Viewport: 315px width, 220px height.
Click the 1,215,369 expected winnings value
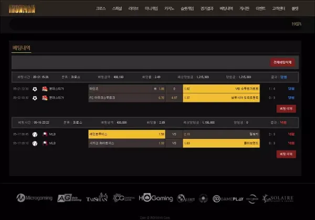coord(203,77)
